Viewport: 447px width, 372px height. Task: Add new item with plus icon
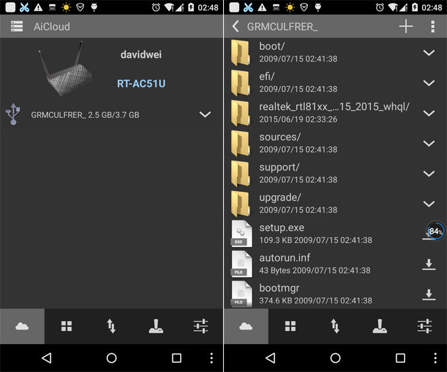point(406,26)
